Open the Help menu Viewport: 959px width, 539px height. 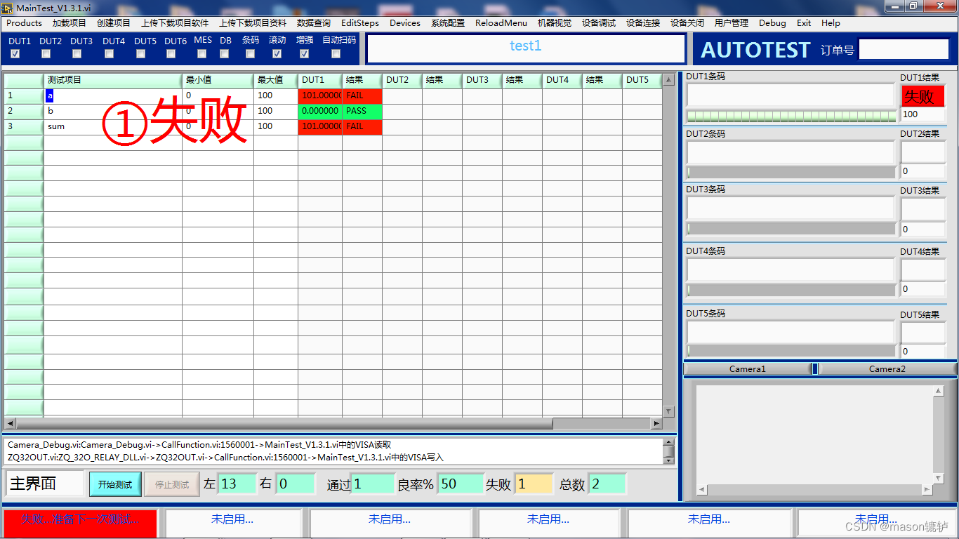831,22
